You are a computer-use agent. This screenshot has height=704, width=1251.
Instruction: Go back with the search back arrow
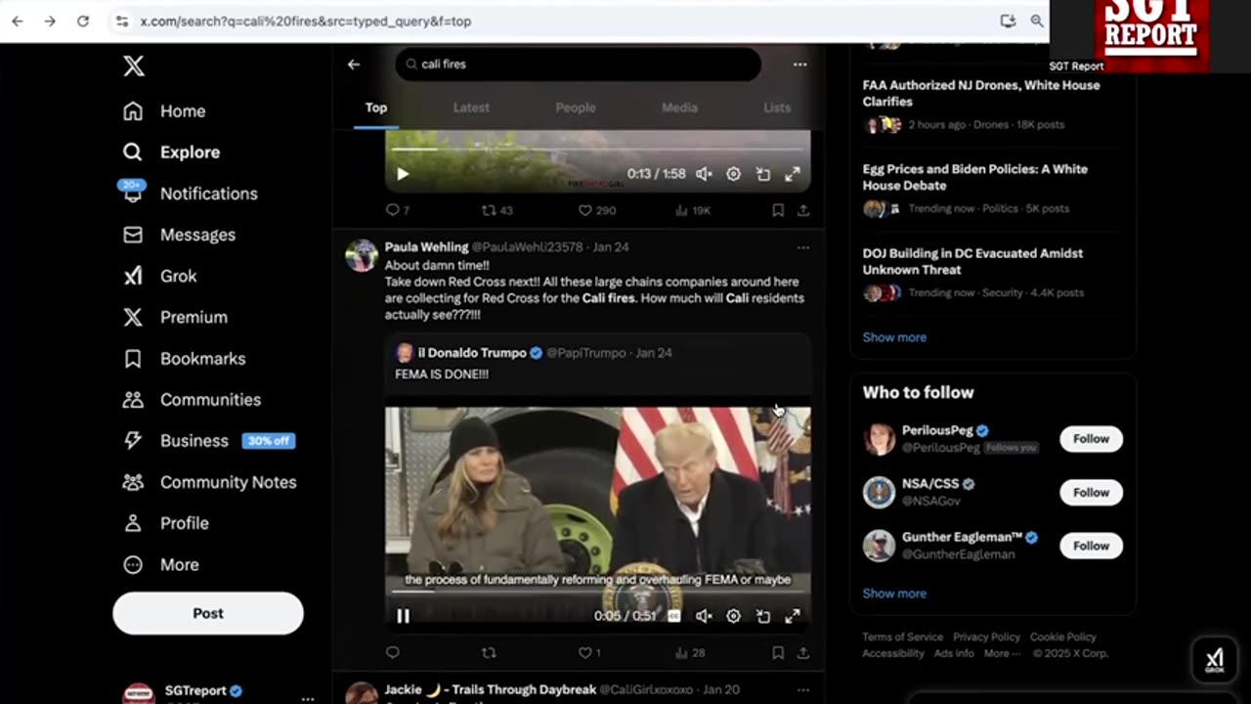tap(354, 65)
